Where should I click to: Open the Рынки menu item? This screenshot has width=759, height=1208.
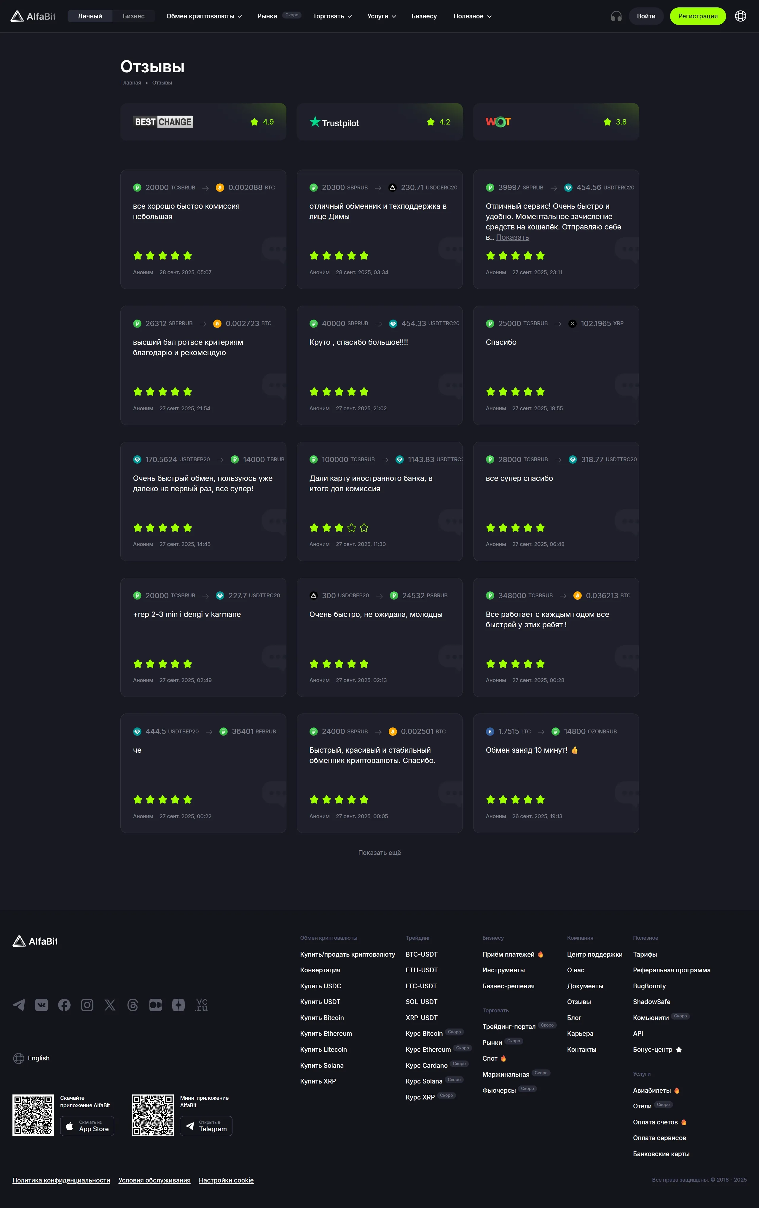[267, 16]
